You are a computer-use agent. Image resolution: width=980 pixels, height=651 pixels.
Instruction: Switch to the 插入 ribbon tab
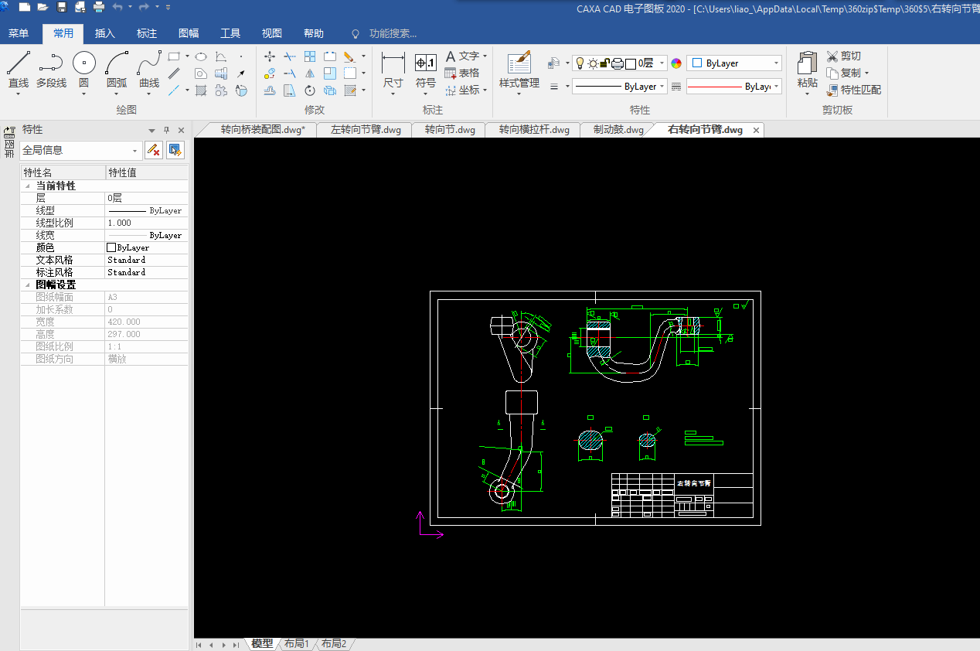(x=104, y=33)
